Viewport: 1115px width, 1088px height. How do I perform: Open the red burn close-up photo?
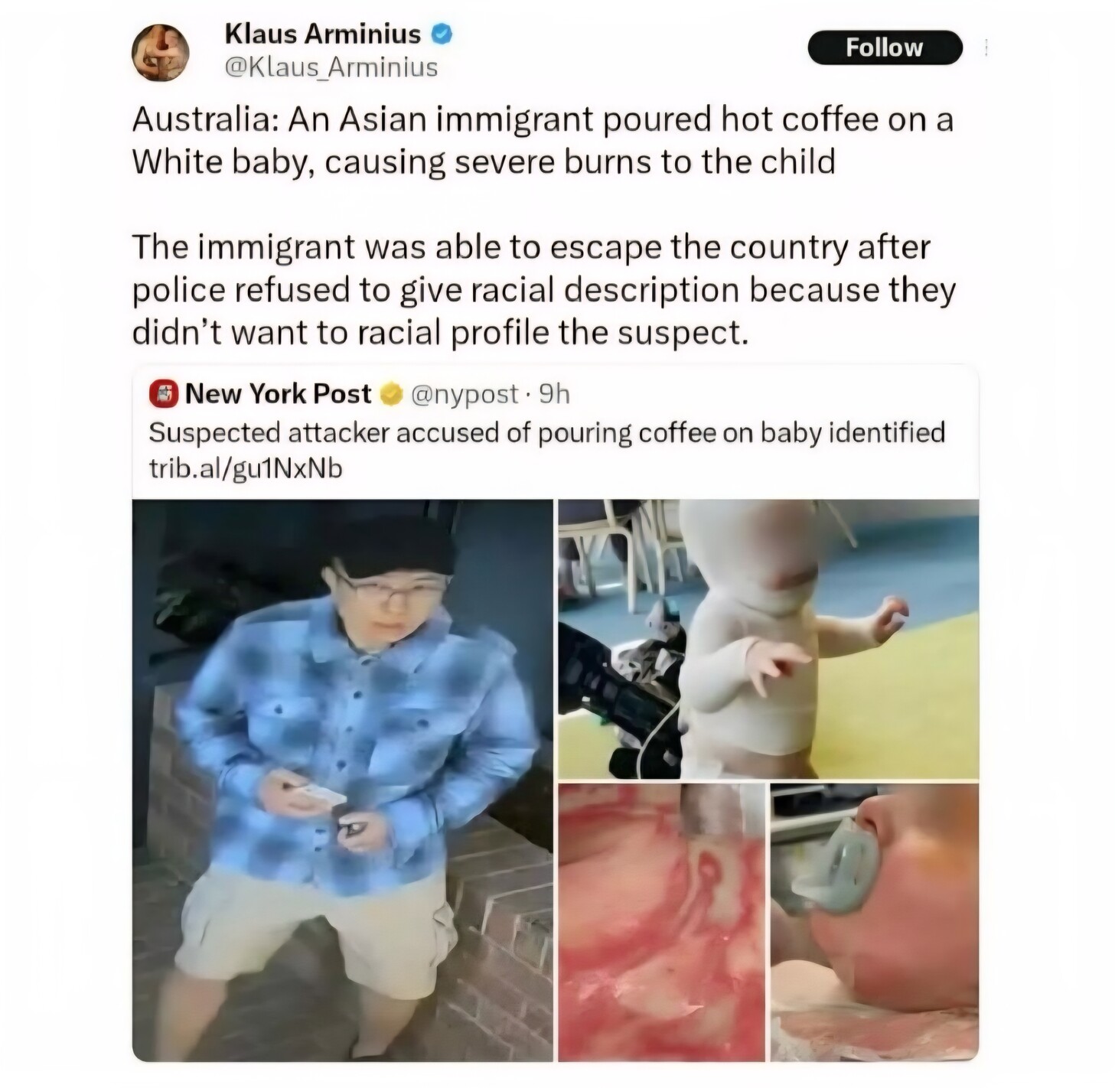point(662,922)
